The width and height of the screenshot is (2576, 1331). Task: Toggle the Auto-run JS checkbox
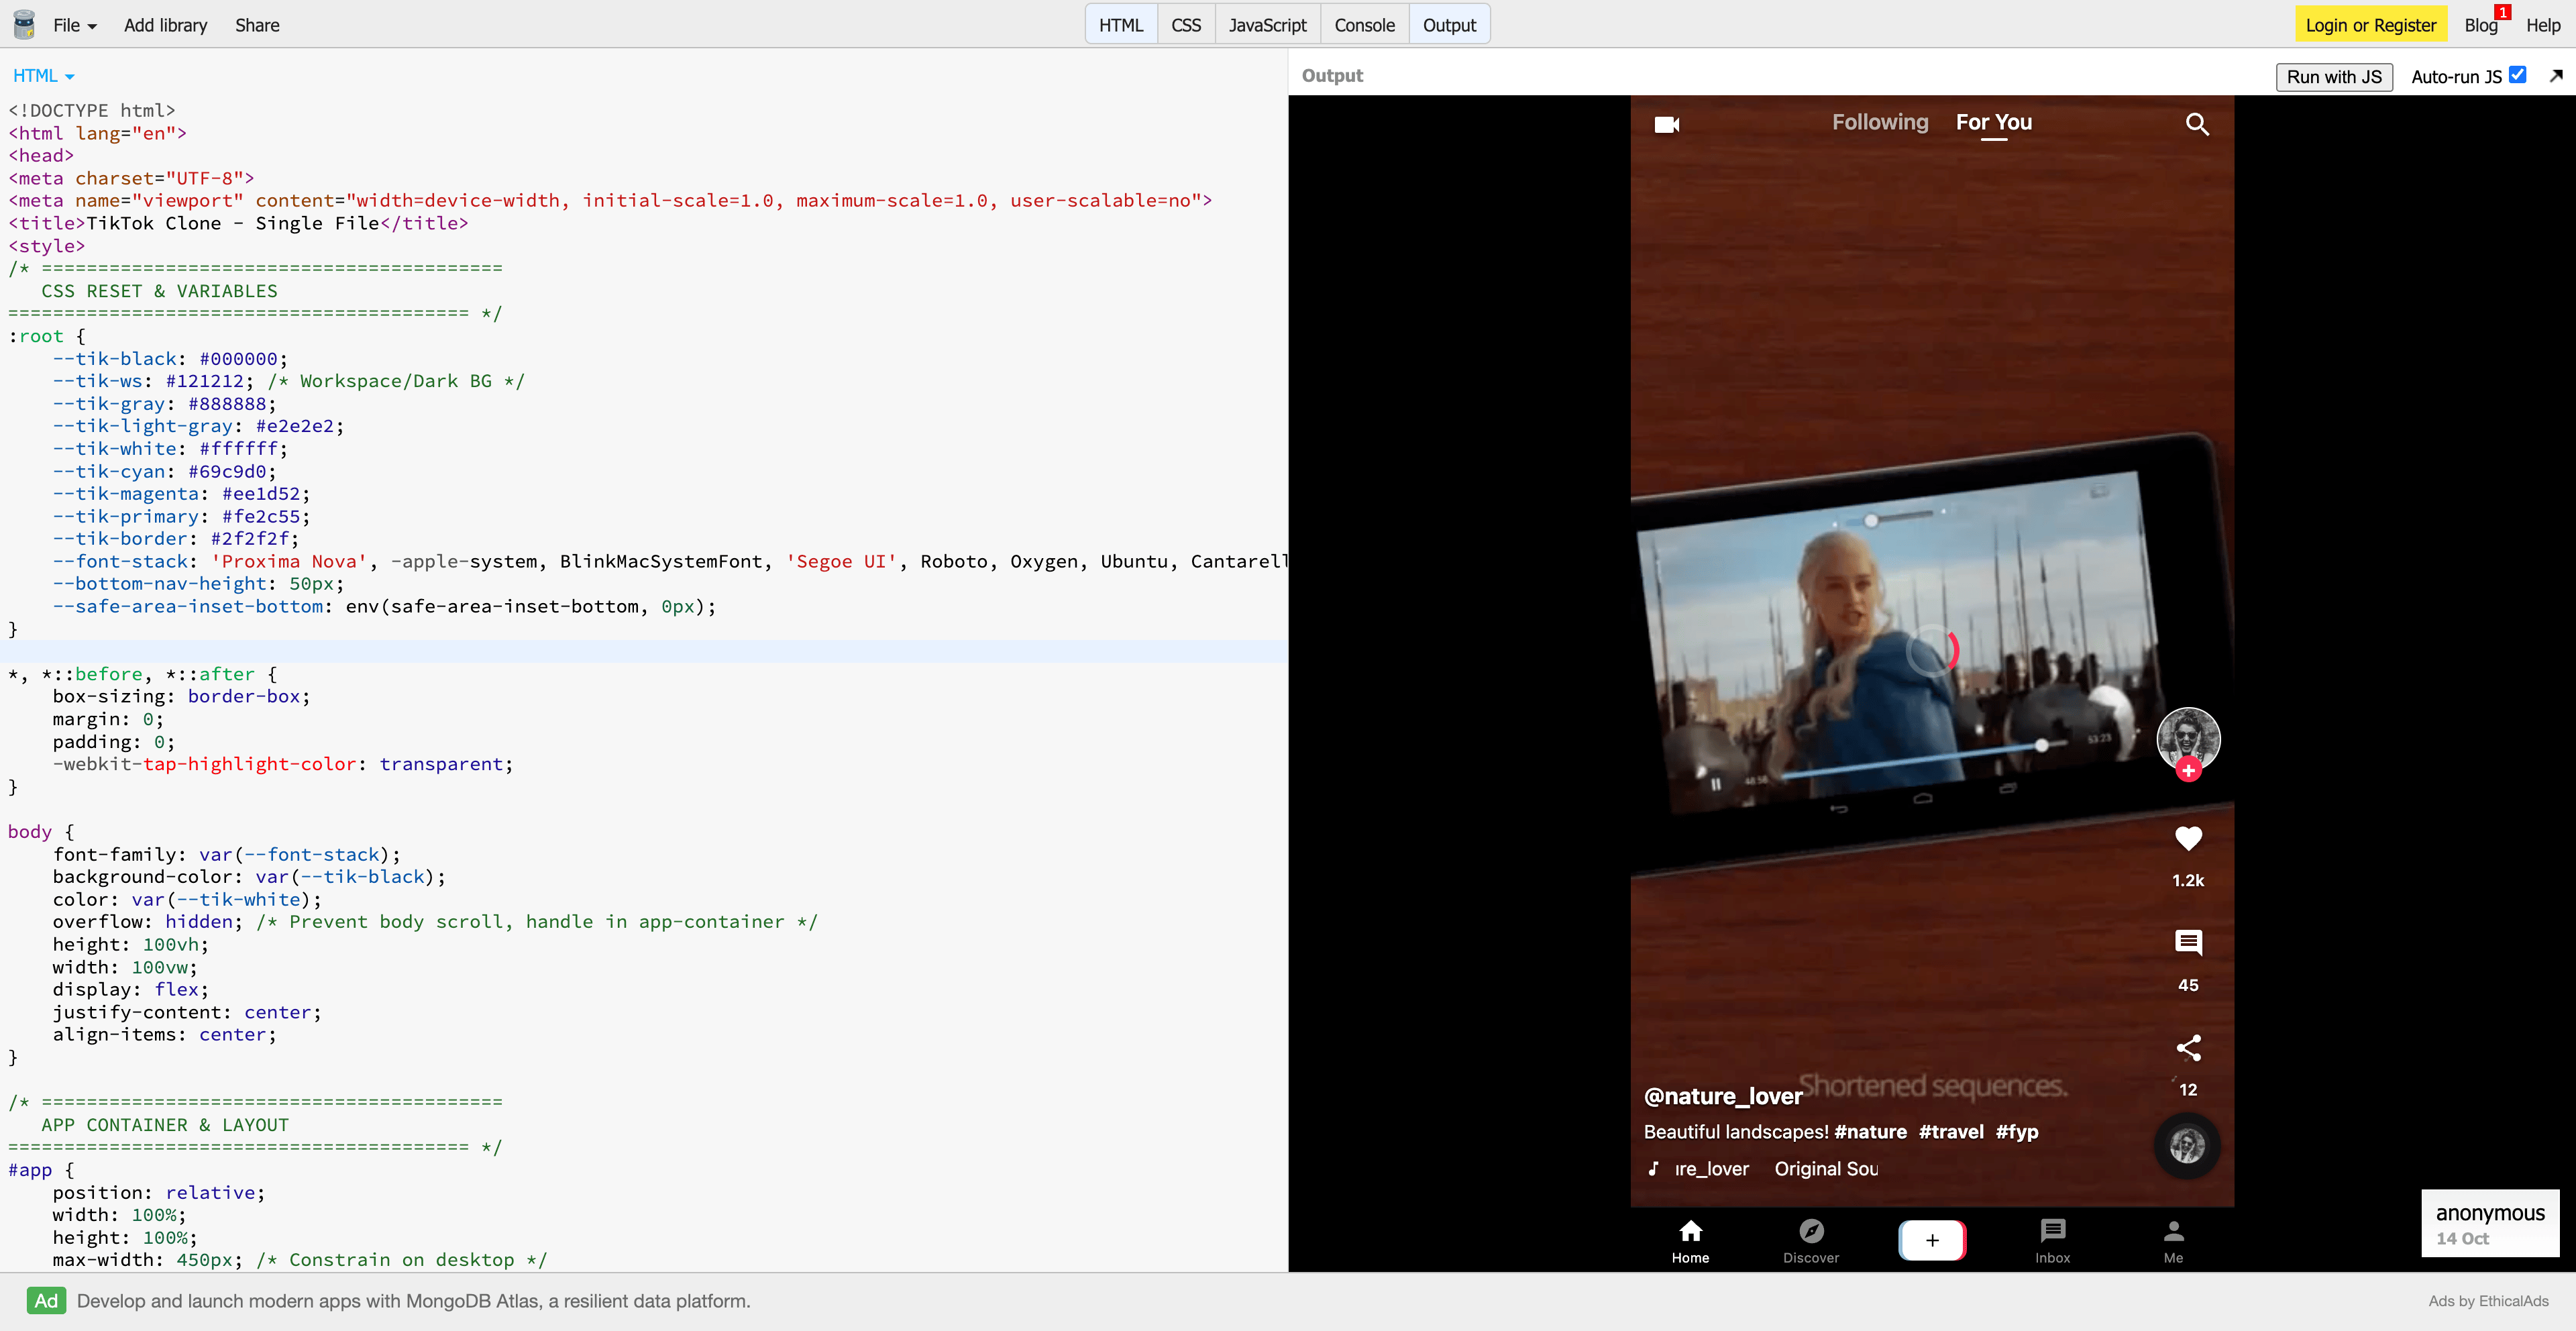[2517, 75]
